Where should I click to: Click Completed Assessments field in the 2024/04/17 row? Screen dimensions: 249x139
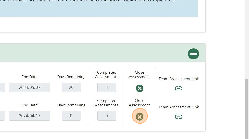(107, 116)
